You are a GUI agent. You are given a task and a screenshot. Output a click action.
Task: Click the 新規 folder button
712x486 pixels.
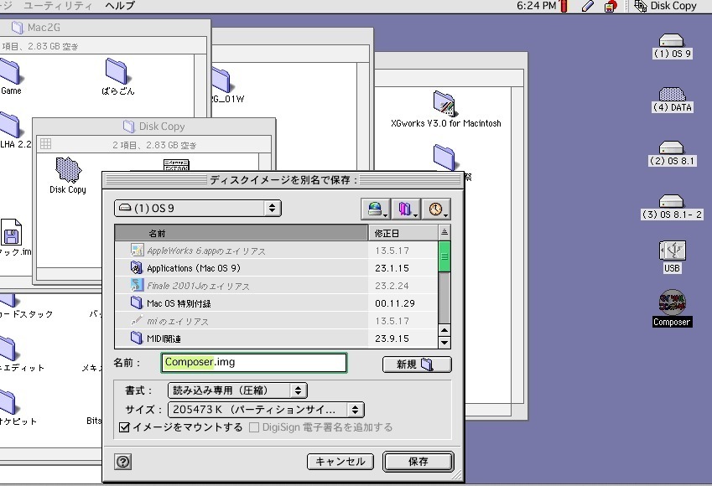pos(417,364)
